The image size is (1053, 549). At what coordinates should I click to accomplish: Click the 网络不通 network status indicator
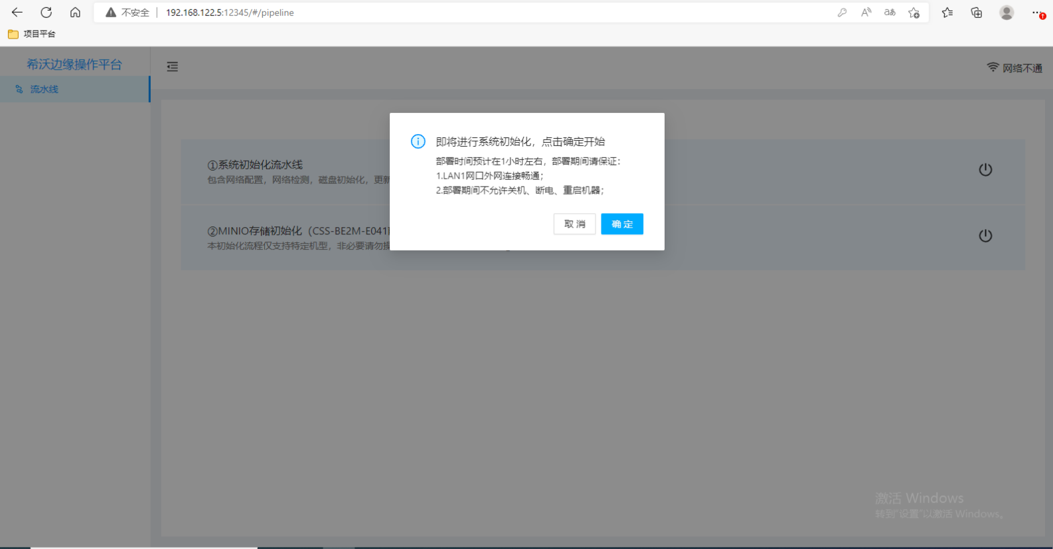[x=1014, y=68]
